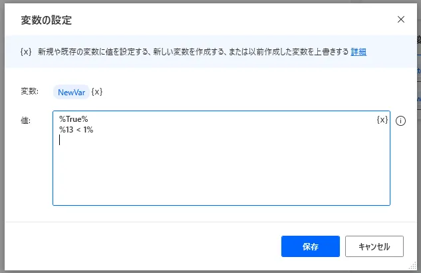Click the 変数の設定 dialog title
The width and height of the screenshot is (421, 273).
click(46, 20)
